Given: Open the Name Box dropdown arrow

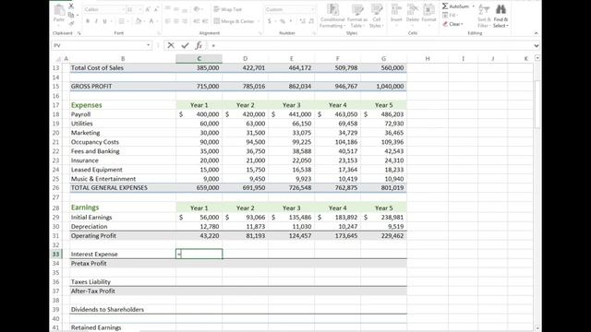Looking at the screenshot, I should pos(148,45).
